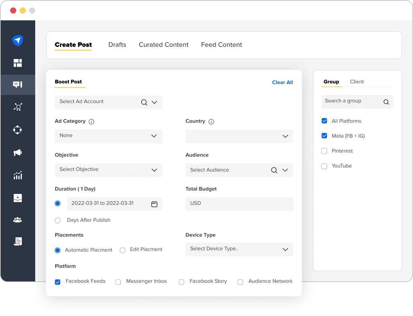Check Facebook Story checkbox
Image resolution: width=413 pixels, height=316 pixels.
point(181,282)
